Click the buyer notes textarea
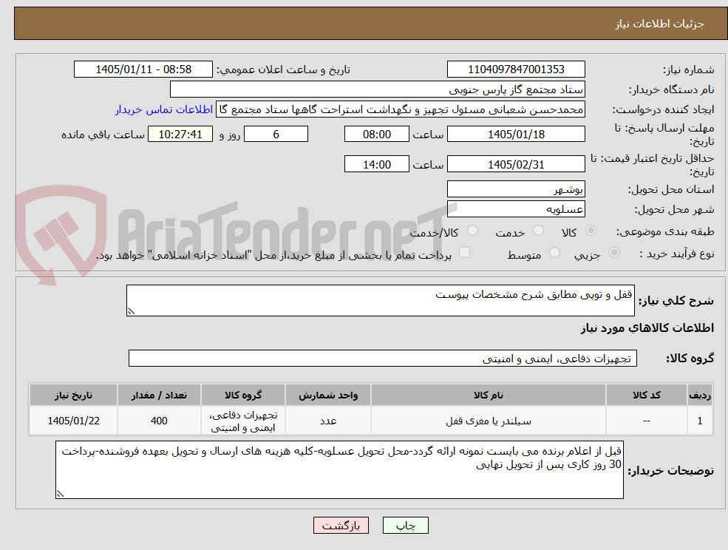The image size is (728, 550). tap(339, 470)
